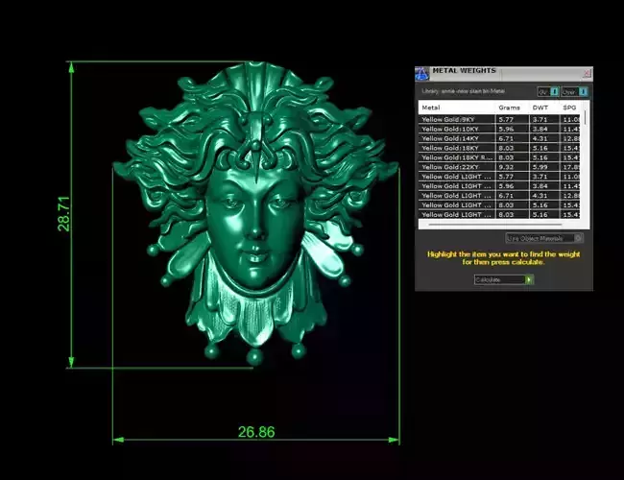Click the METAL WEIGHTS title bar
This screenshot has width=624, height=480.
coord(505,74)
